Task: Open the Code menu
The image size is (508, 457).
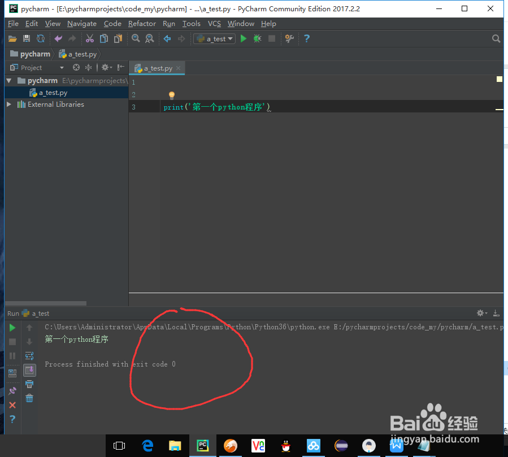Action: (112, 24)
